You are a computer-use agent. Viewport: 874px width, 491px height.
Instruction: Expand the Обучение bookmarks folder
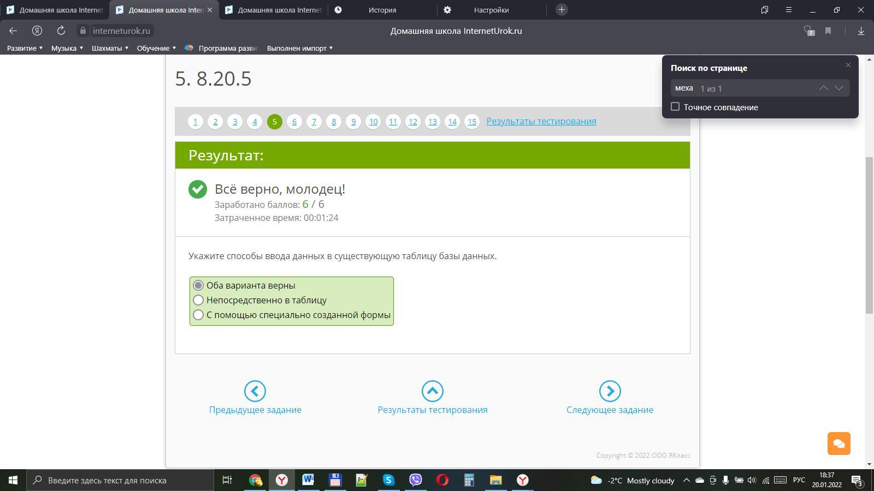click(156, 48)
